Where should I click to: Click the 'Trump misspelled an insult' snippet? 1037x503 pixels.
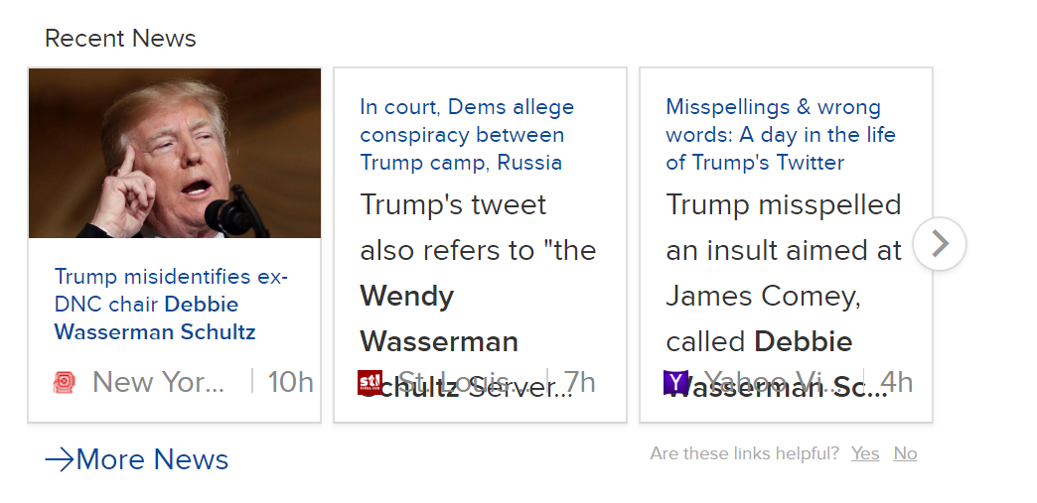[x=783, y=273]
